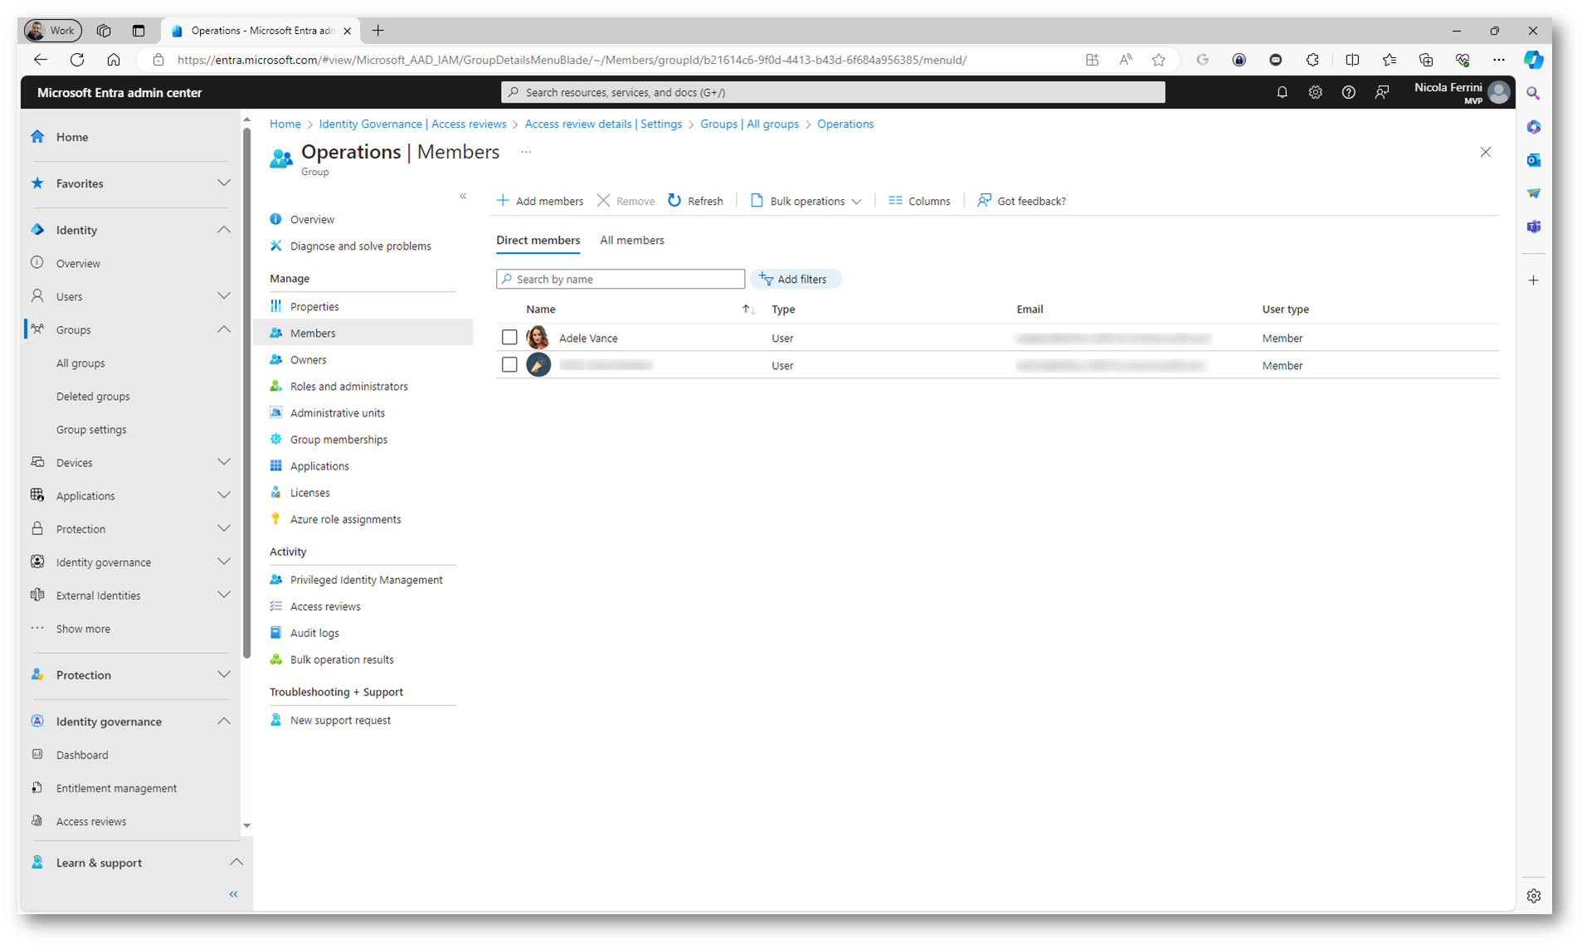
Task: Click the global search resources box
Action: [x=832, y=92]
